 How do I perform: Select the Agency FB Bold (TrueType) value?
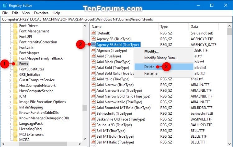[118, 45]
